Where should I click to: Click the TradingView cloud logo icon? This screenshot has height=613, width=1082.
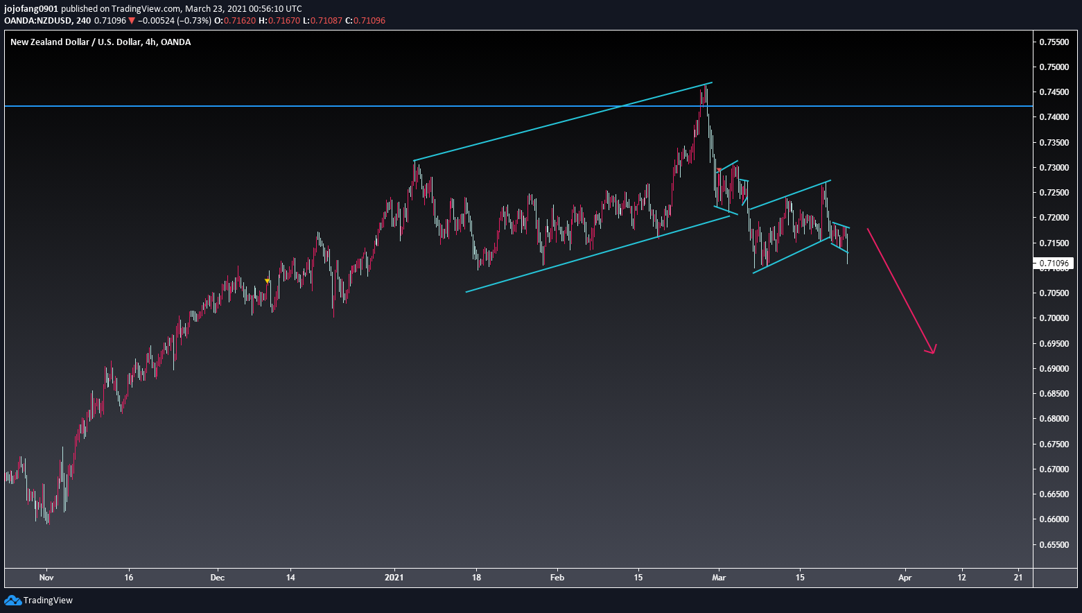(x=12, y=601)
